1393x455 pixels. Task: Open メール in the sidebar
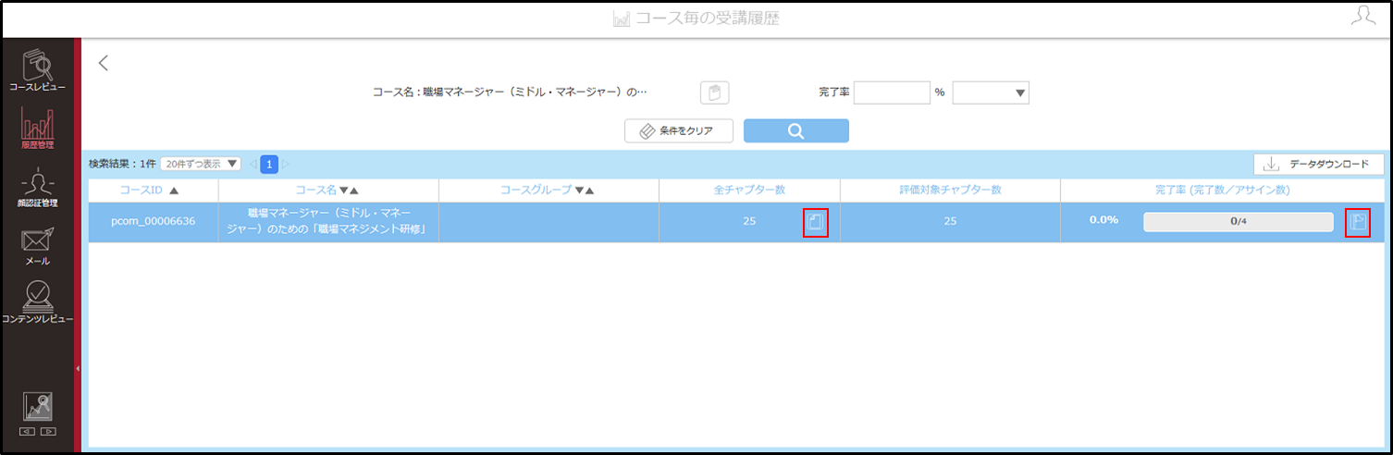[x=37, y=245]
